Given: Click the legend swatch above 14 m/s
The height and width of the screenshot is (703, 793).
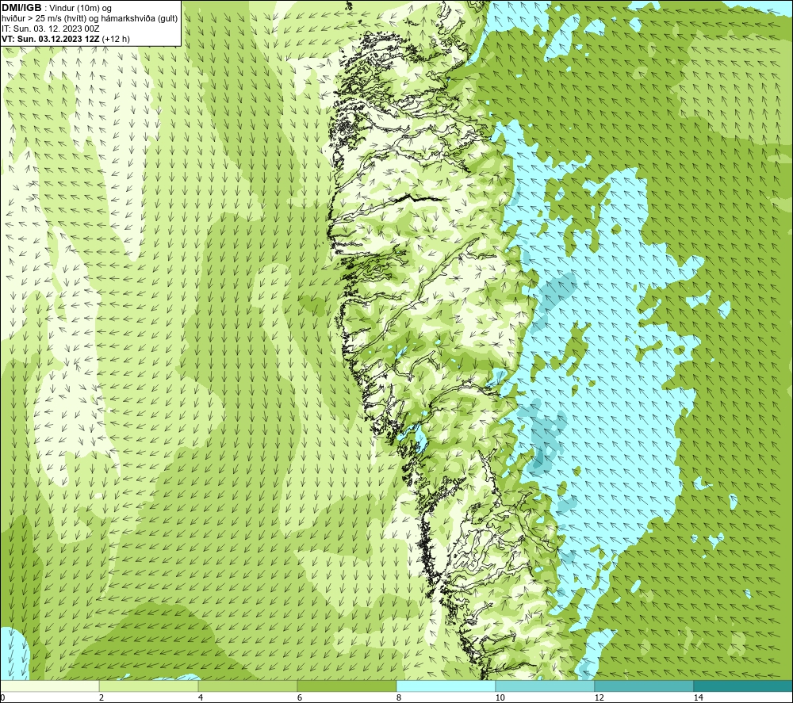Looking at the screenshot, I should [x=744, y=686].
